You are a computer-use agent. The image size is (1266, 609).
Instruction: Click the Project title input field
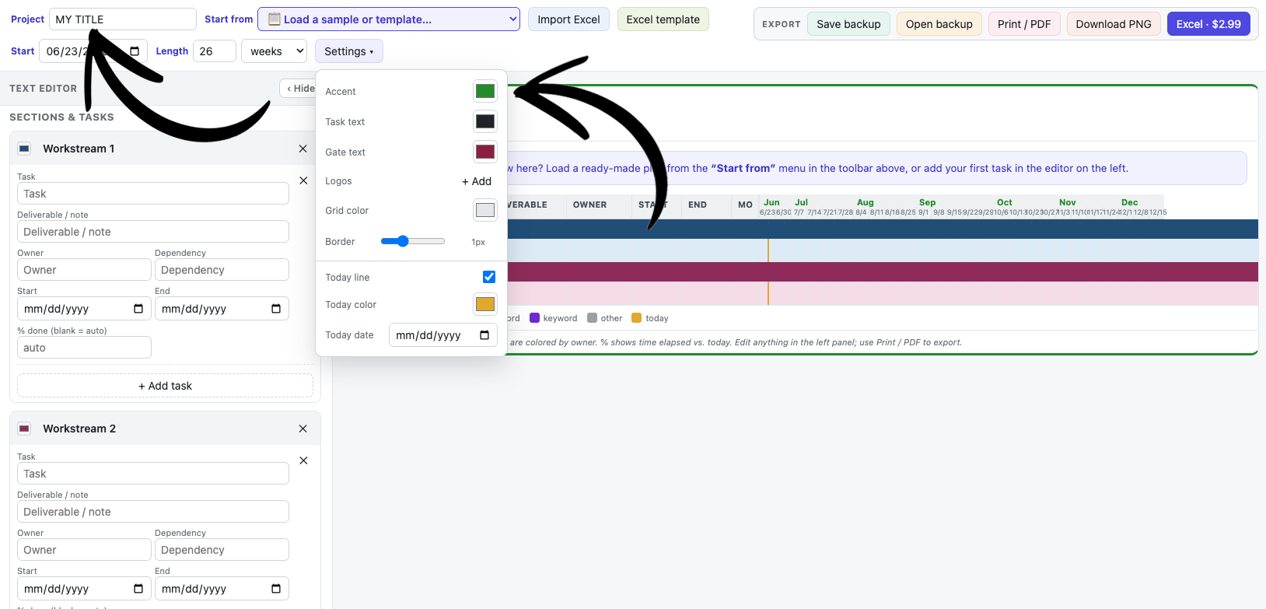tap(123, 19)
